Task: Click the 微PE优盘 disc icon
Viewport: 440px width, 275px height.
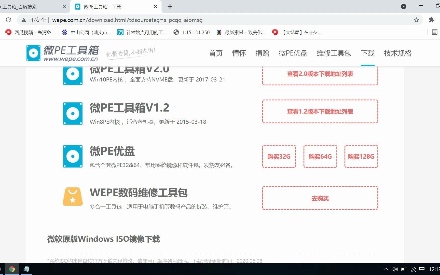Action: coord(73,156)
